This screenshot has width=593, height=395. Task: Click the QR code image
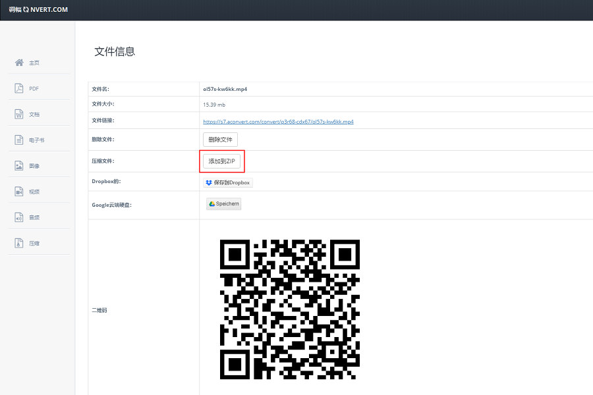click(290, 309)
